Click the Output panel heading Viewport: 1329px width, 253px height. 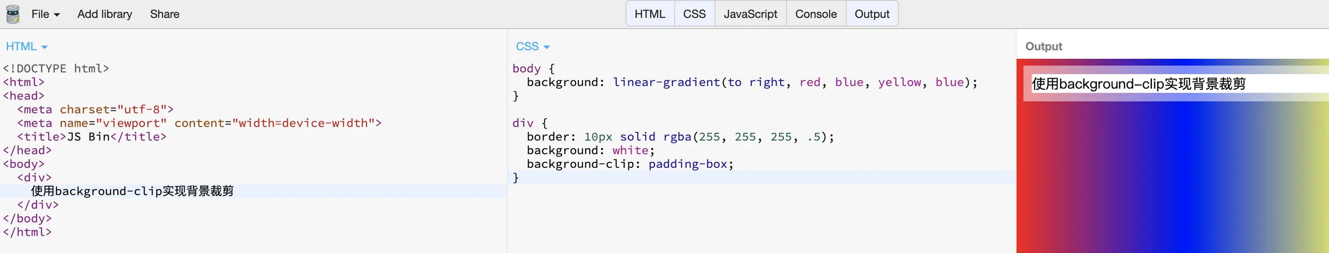click(1043, 46)
